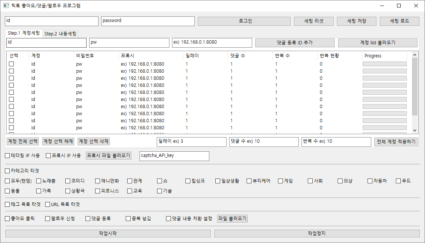The image size is (425, 243).
Task: Click the 댓글 수 ex) 10 input field
Action: click(264, 142)
